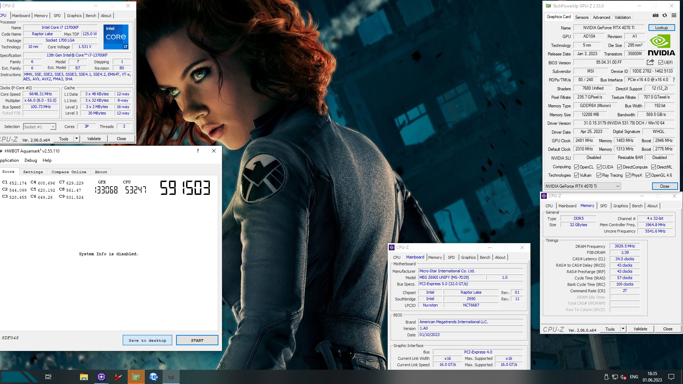Image resolution: width=683 pixels, height=384 pixels.
Task: Click the BIOS export share icon in GPU-Z
Action: click(x=650, y=62)
